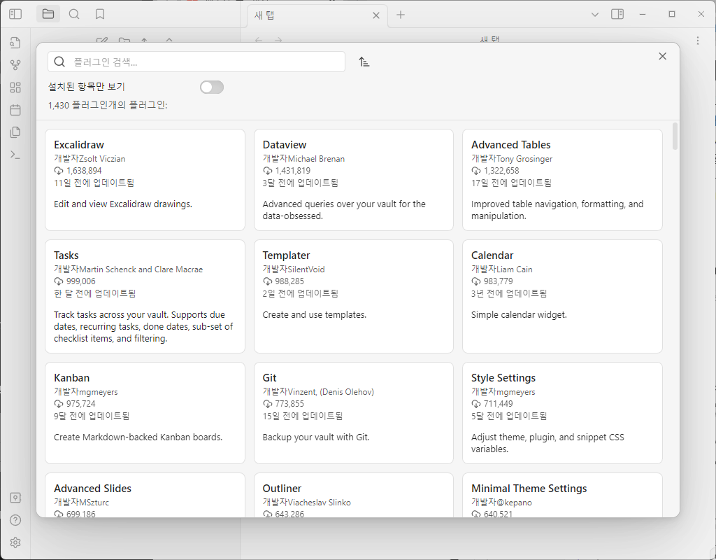Open the Style Settings plugin card

click(562, 413)
